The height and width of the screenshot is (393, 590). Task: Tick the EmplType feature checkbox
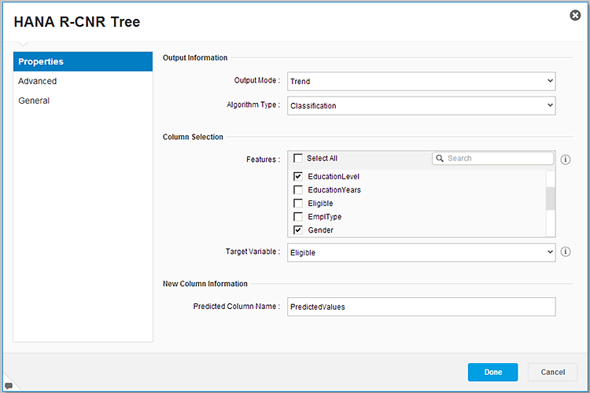point(298,217)
